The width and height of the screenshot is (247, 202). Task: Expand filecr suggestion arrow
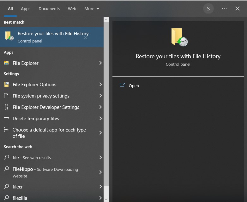[100, 187]
